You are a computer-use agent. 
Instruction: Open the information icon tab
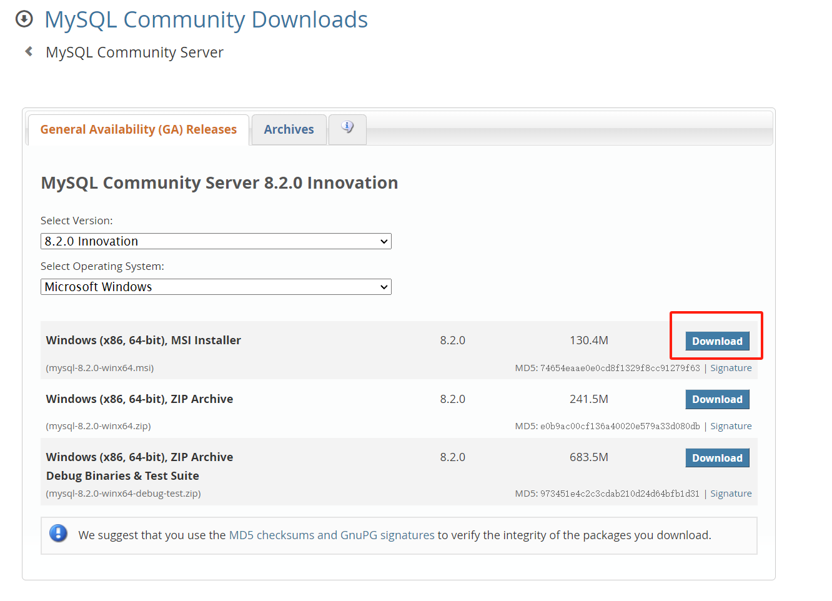pos(347,128)
